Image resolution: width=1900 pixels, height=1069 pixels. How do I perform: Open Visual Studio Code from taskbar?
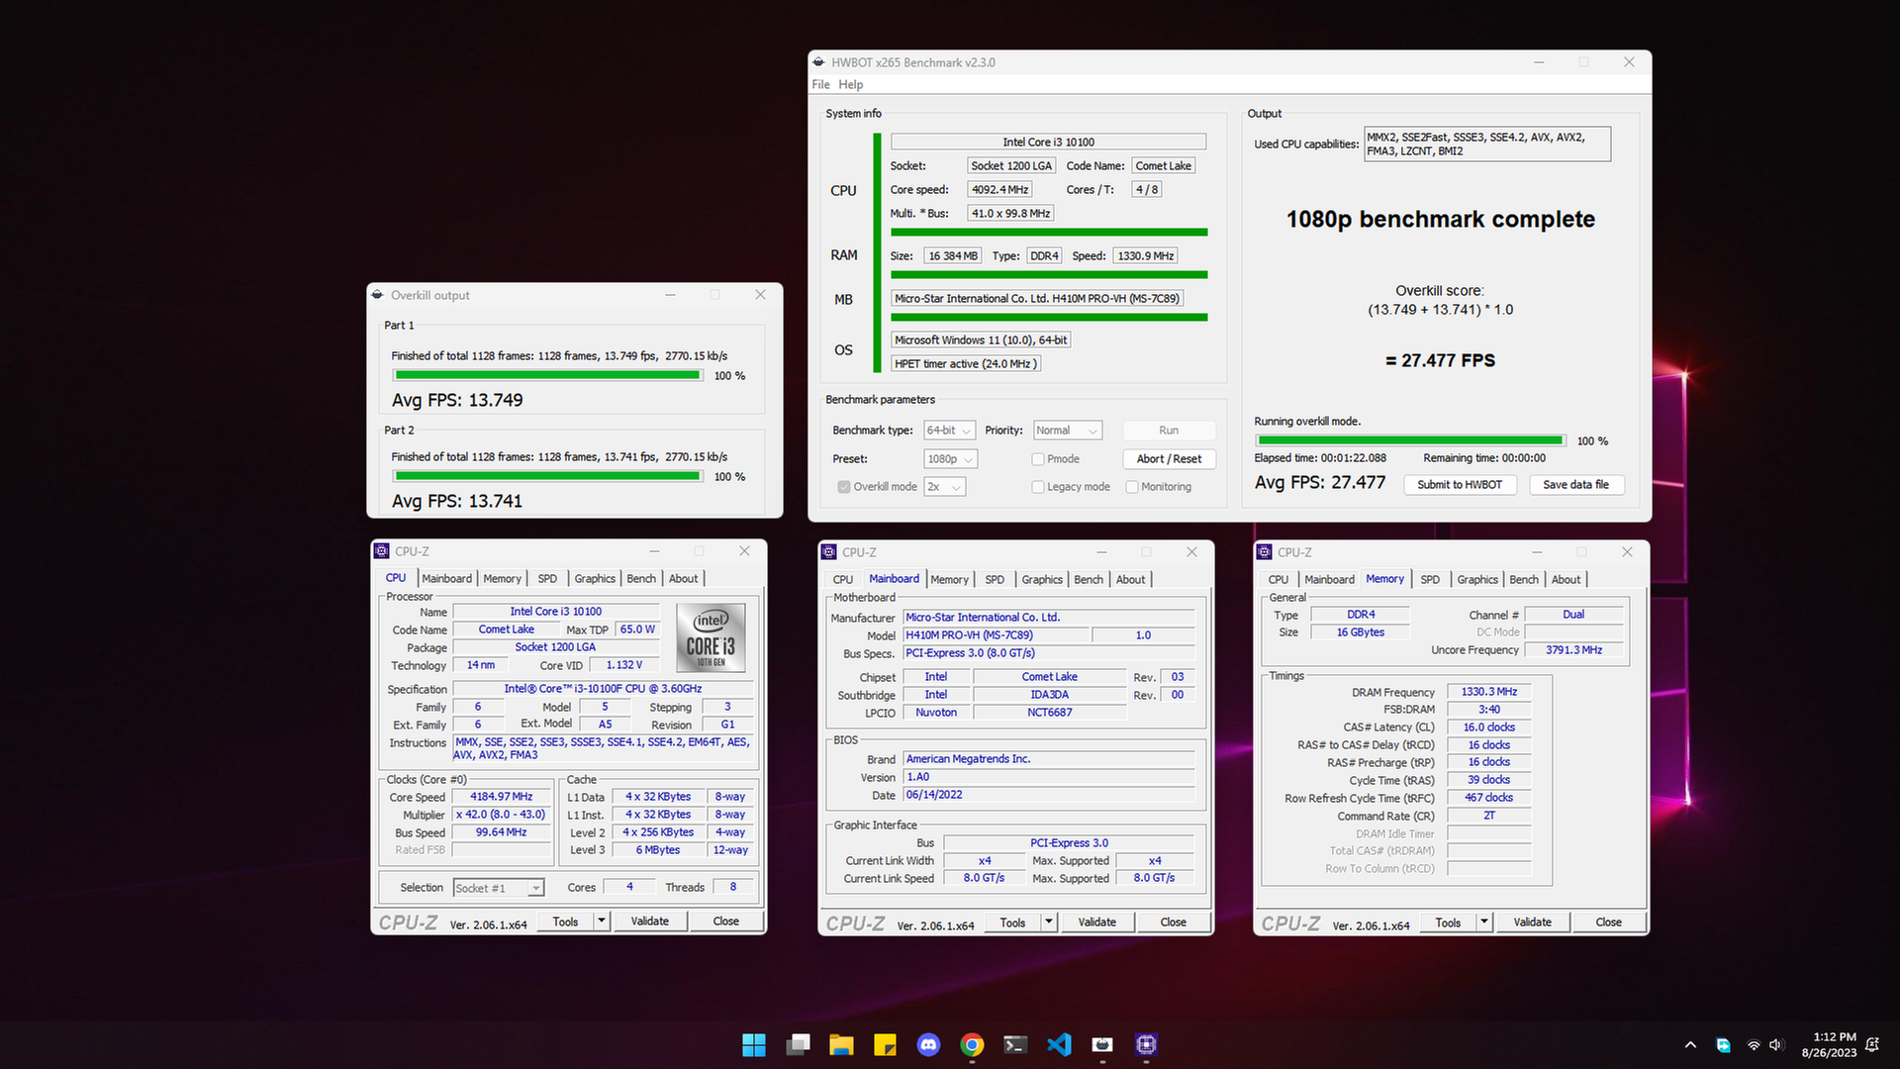[x=1059, y=1044]
